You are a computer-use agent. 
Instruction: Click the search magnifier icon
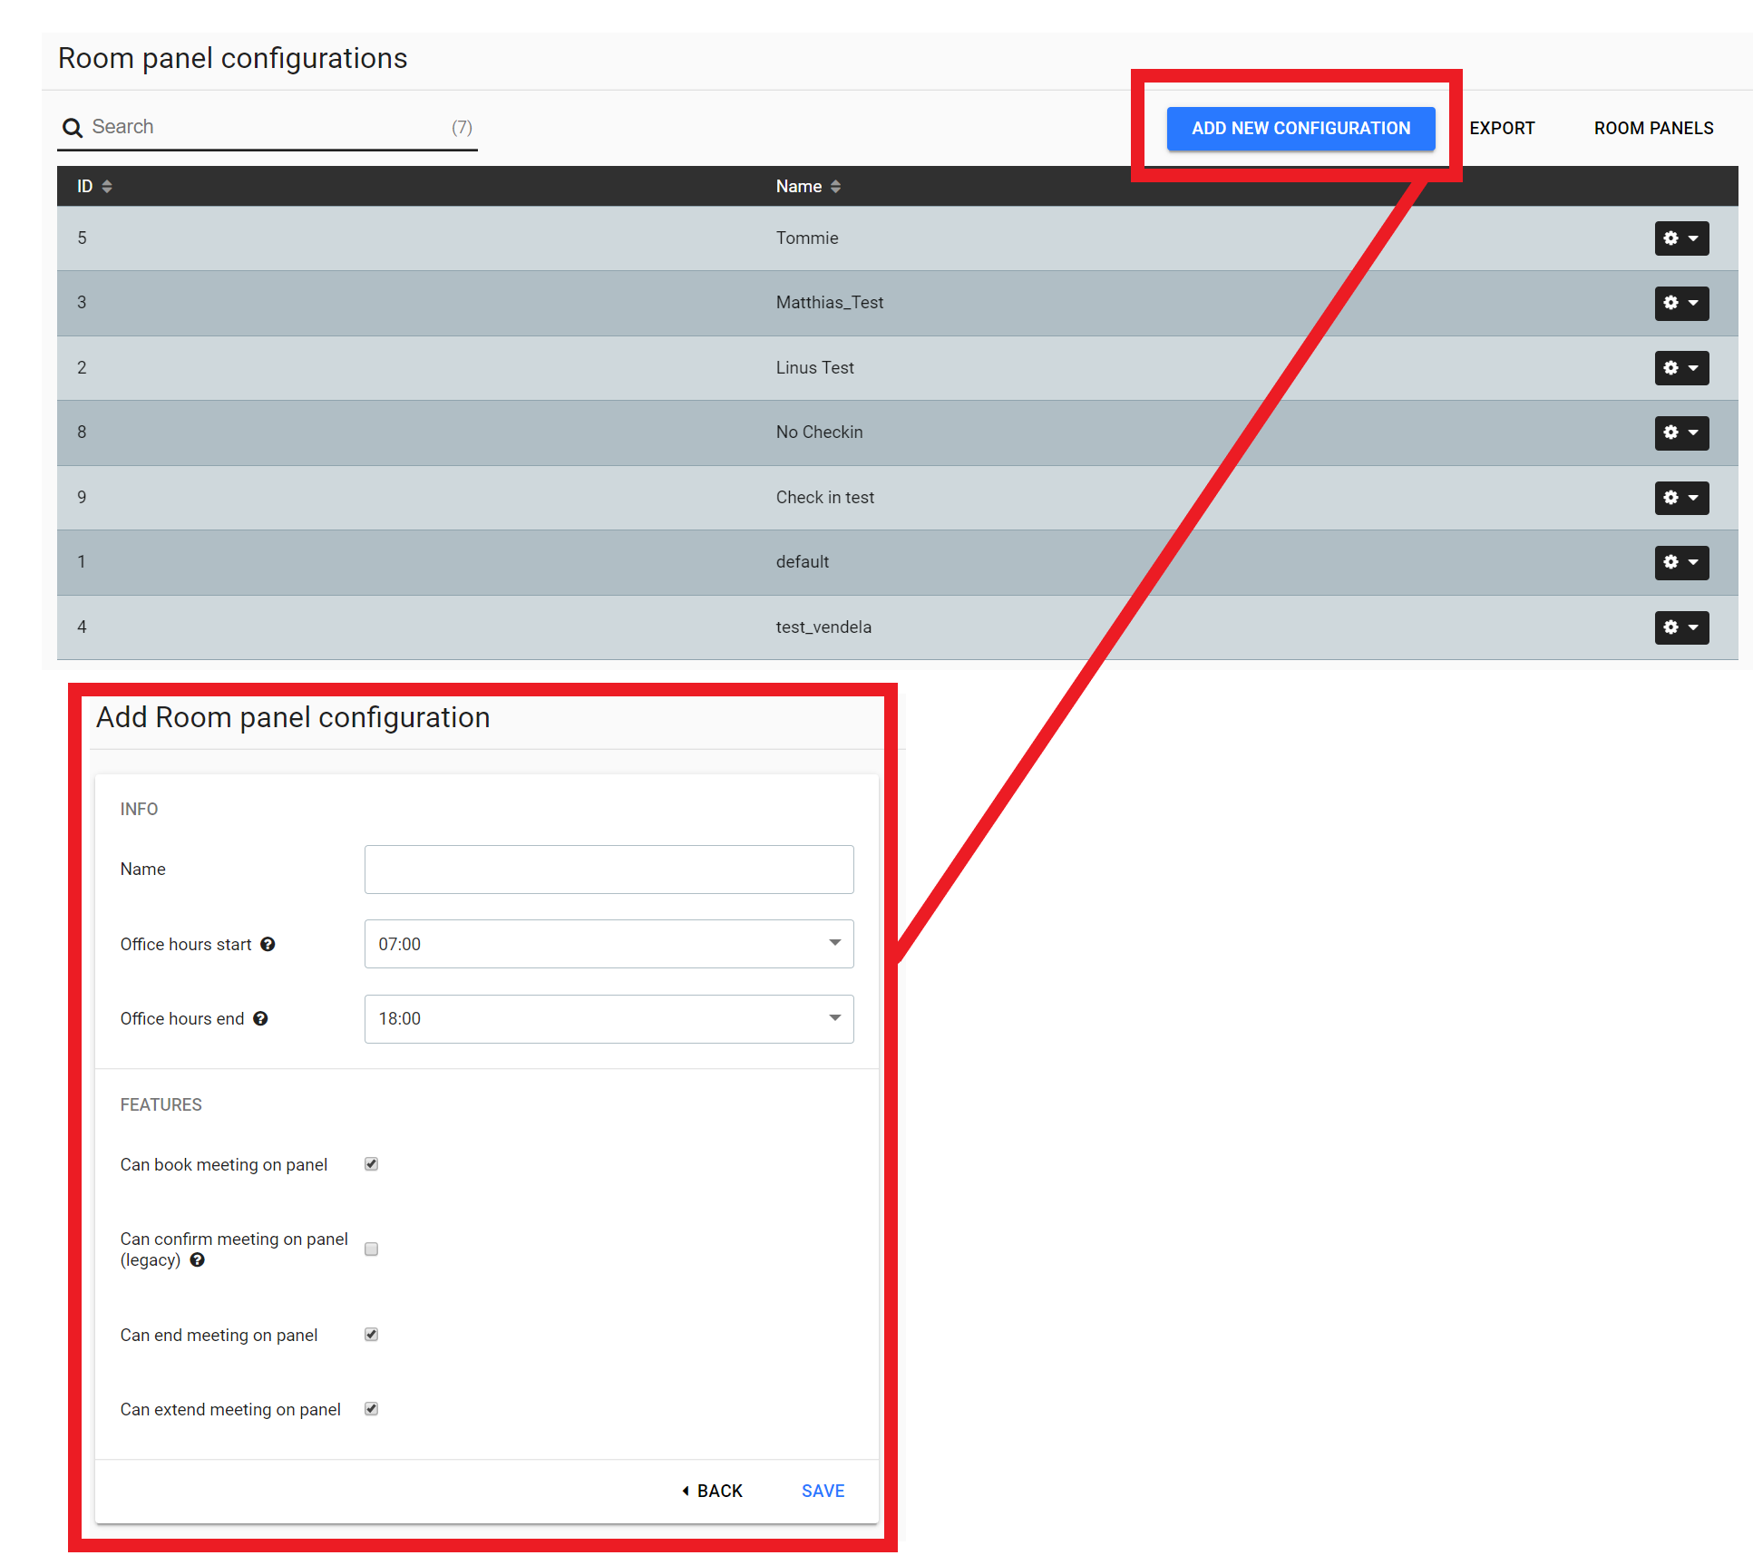tap(73, 128)
